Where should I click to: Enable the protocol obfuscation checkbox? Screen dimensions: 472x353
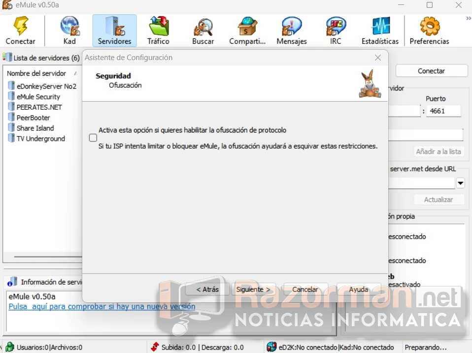93,138
